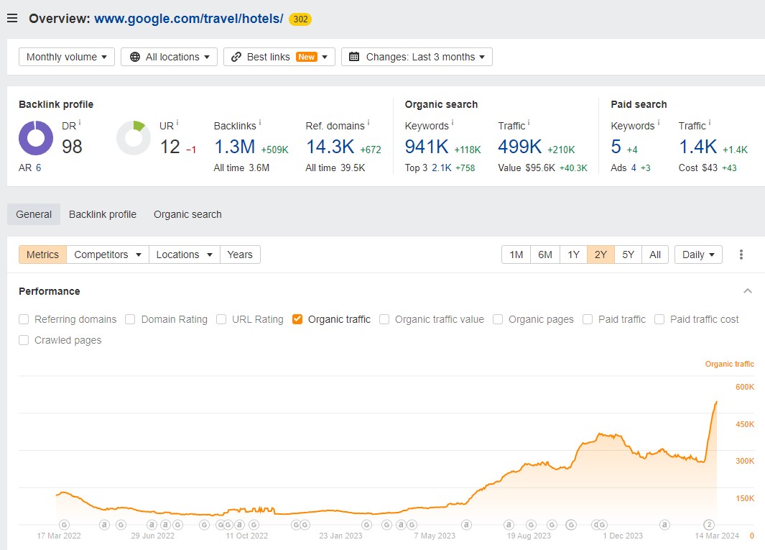
Task: Select the 6M time range
Action: 545,255
